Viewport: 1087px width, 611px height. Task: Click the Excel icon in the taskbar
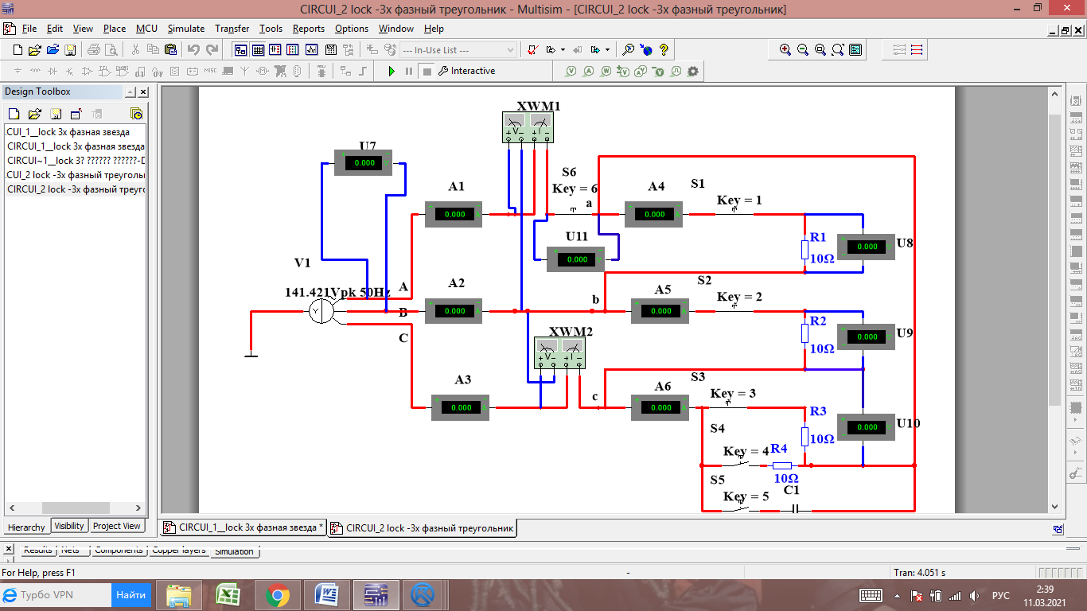[228, 595]
